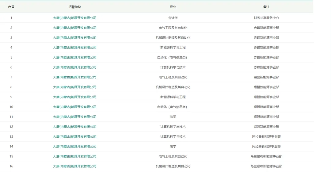This screenshot has height=172, width=331.
Task: Follow the company link in row 10
Action: (x=74, y=107)
